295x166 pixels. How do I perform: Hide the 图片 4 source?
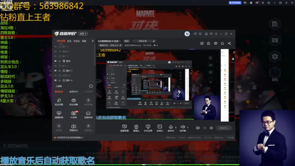click(x=56, y=80)
